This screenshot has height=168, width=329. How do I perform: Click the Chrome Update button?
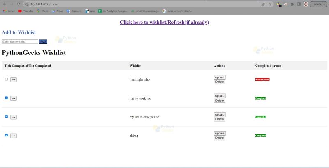(318, 4)
